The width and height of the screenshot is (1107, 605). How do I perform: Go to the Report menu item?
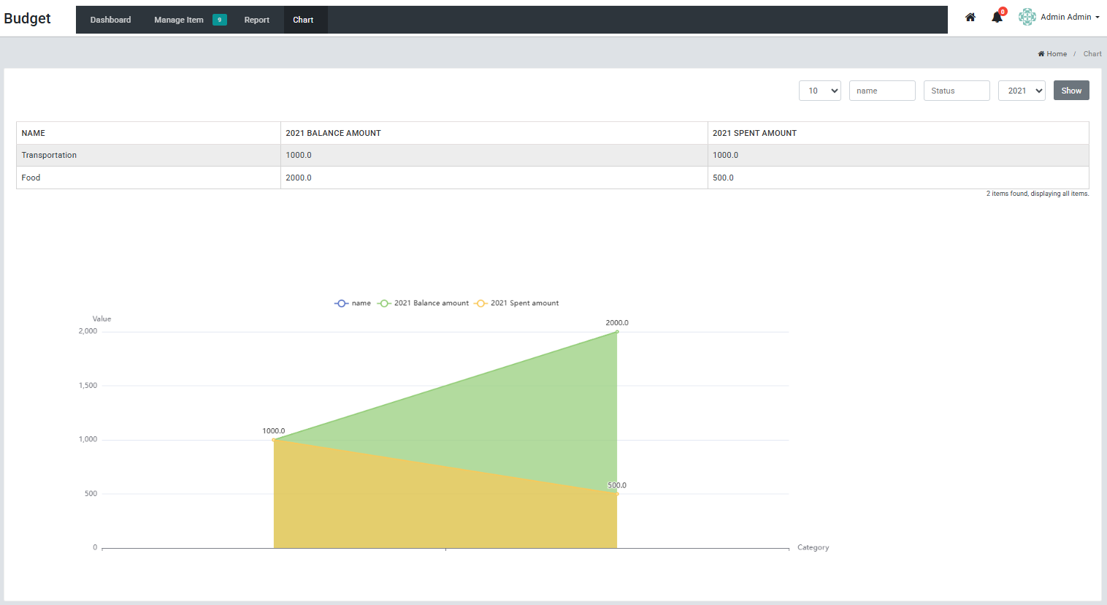[x=257, y=20]
